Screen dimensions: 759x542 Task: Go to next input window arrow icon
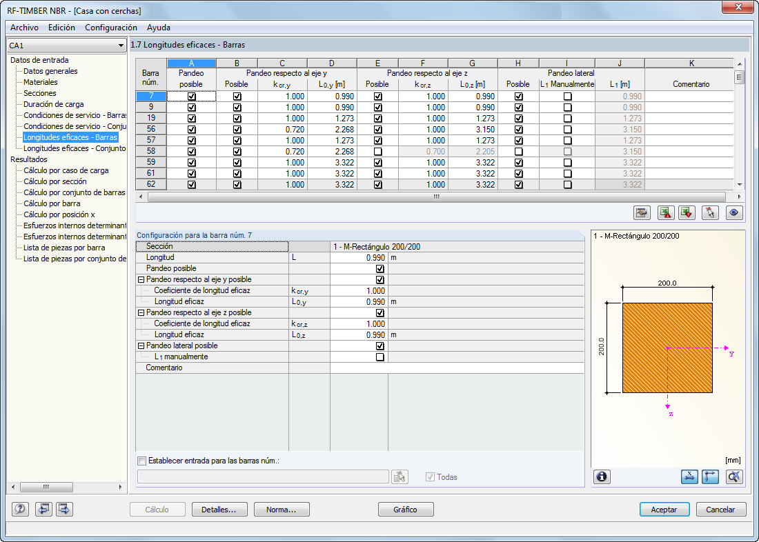(64, 509)
